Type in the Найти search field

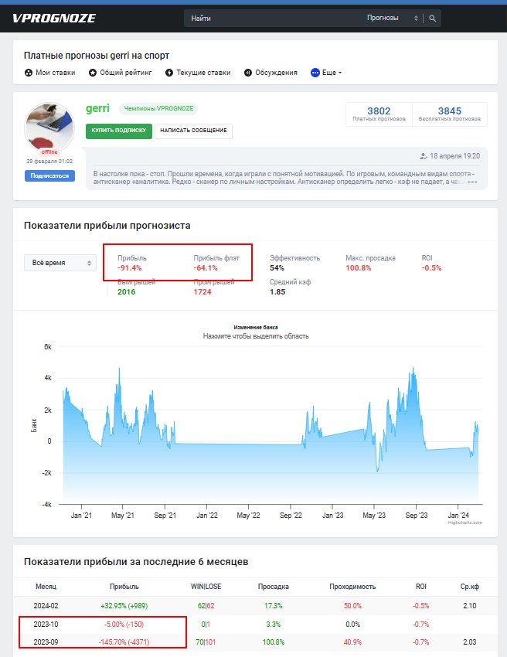point(271,19)
